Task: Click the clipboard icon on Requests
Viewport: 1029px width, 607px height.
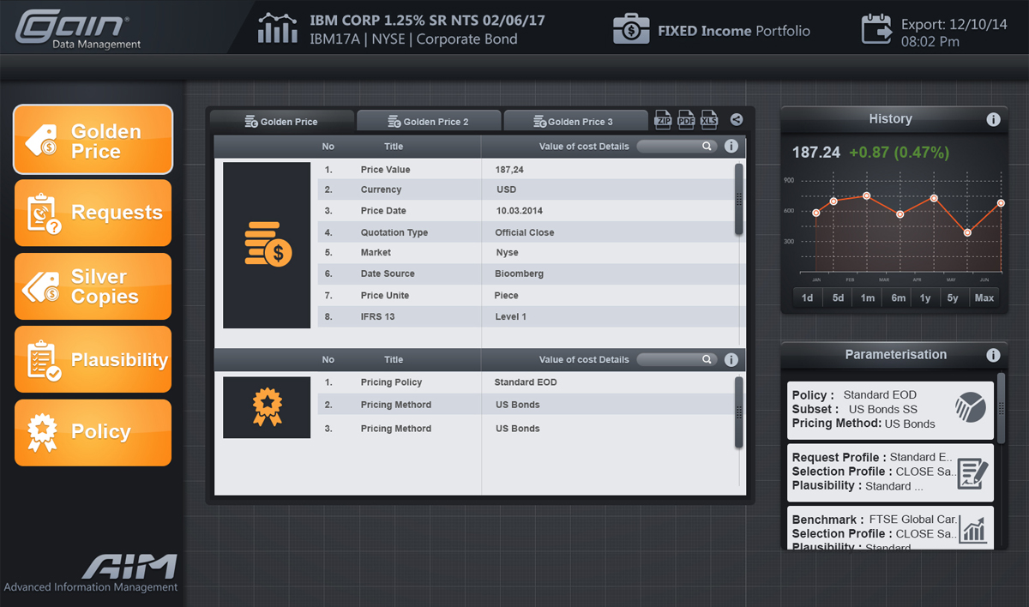Action: coord(43,213)
